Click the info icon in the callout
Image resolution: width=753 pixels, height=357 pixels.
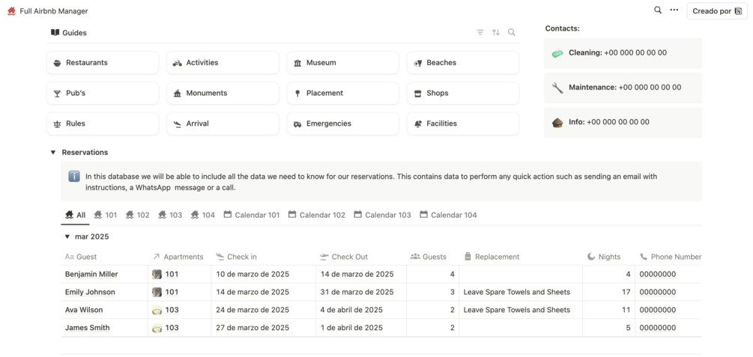(x=74, y=177)
